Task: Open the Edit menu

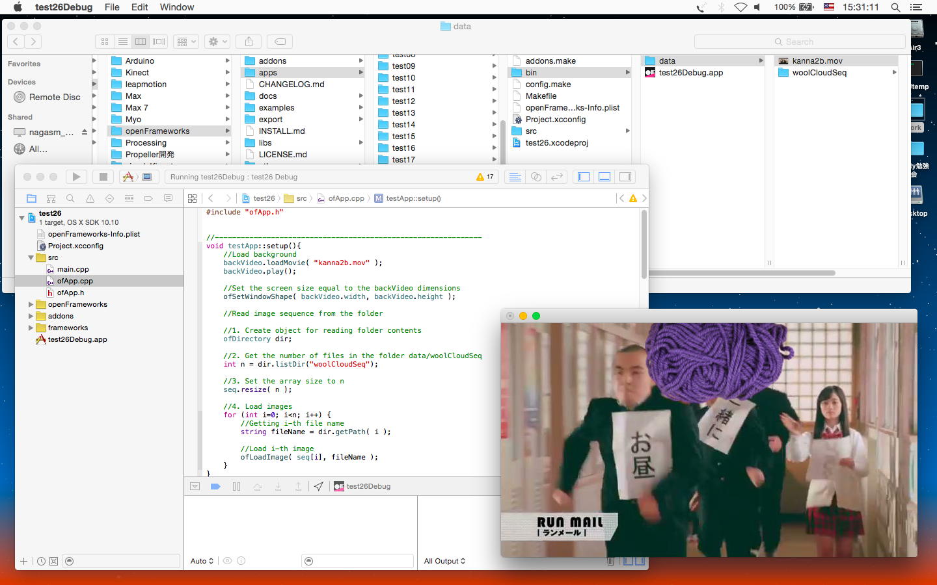Action: [x=139, y=7]
